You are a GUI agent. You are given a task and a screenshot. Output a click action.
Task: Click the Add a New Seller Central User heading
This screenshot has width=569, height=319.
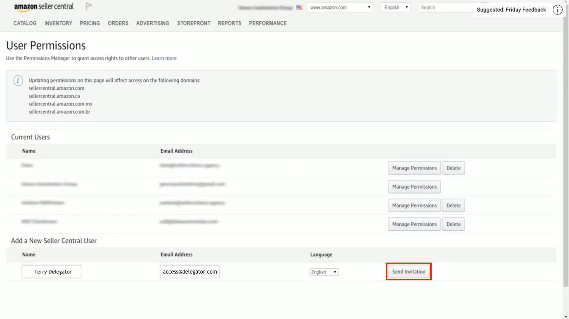pyautogui.click(x=54, y=241)
